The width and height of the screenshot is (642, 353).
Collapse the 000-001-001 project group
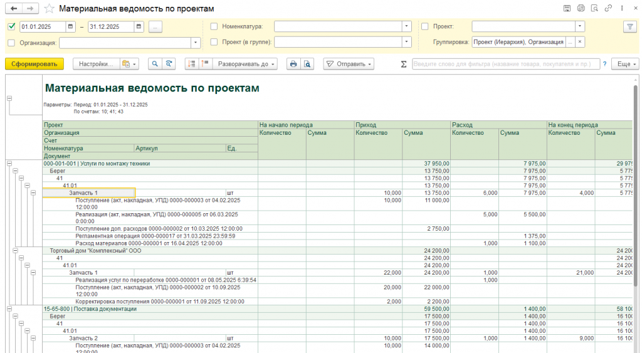[9, 163]
